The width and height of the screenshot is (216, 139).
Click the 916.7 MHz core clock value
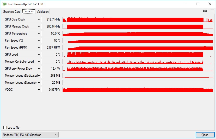[x=52, y=19]
